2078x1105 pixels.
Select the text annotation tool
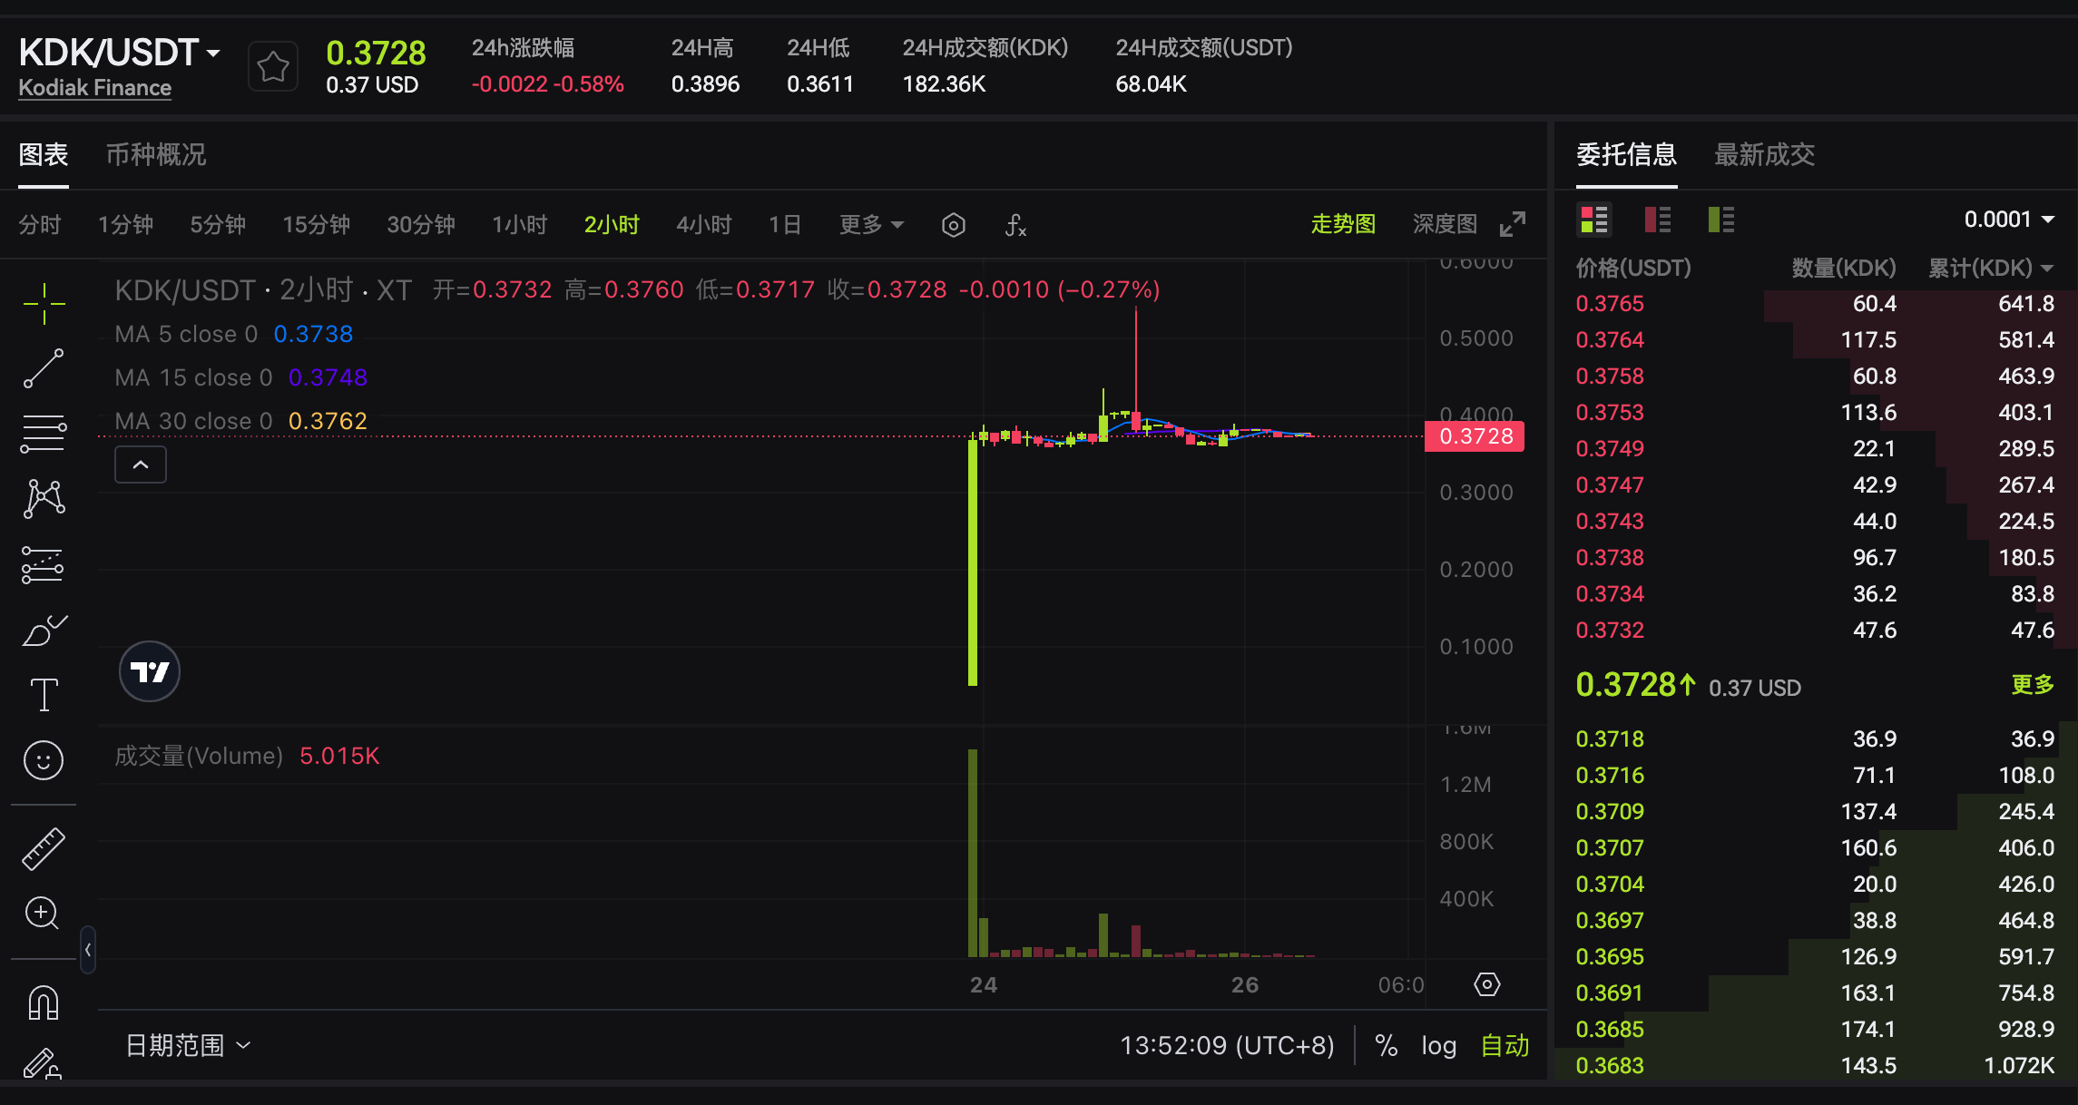(x=43, y=694)
